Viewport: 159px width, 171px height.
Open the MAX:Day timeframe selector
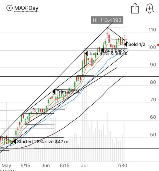(x=26, y=8)
